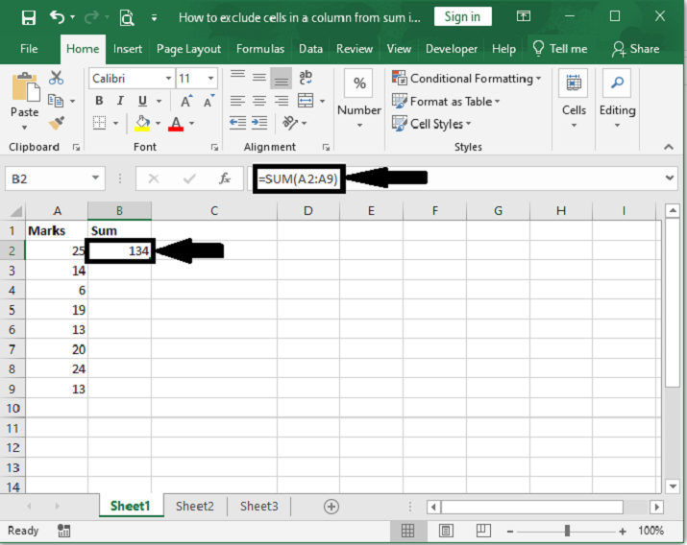Viewport: 687px width, 545px height.
Task: Switch to the Page Layout tab
Action: click(189, 49)
